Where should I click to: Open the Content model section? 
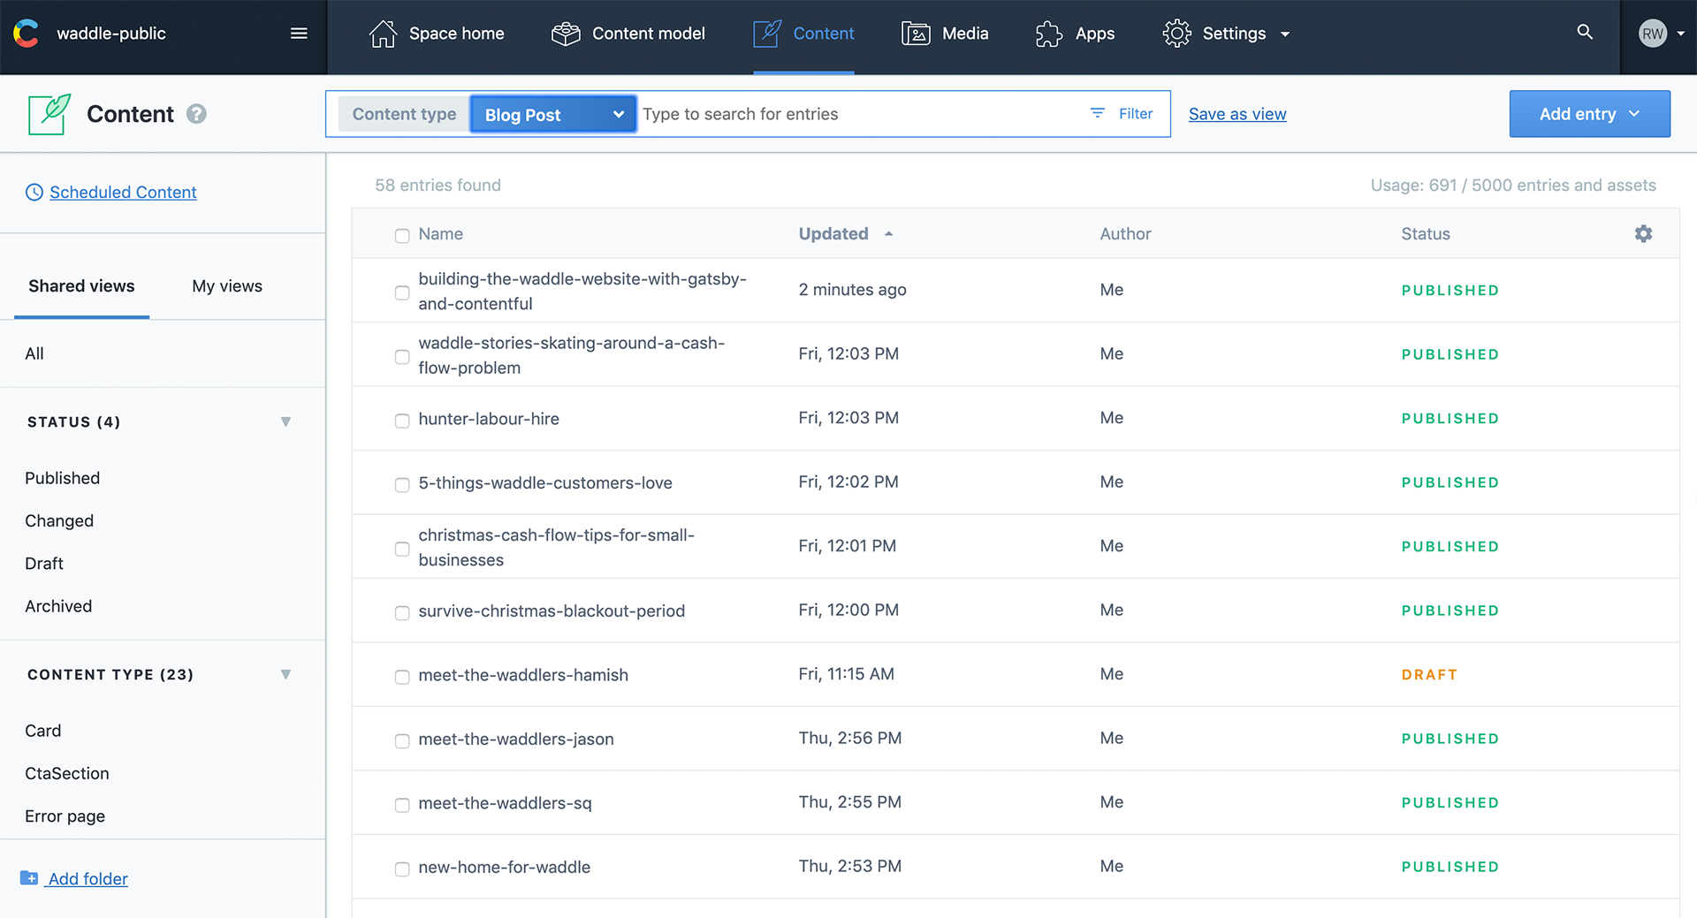[628, 34]
